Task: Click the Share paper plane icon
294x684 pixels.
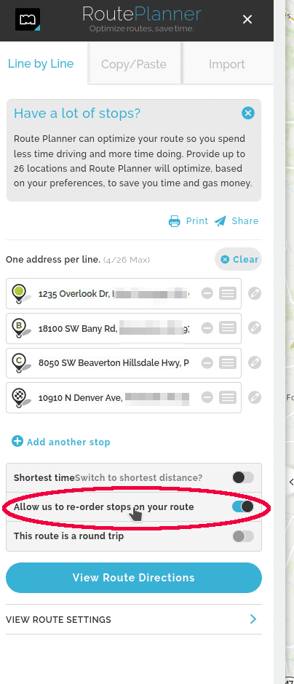Action: tap(220, 221)
